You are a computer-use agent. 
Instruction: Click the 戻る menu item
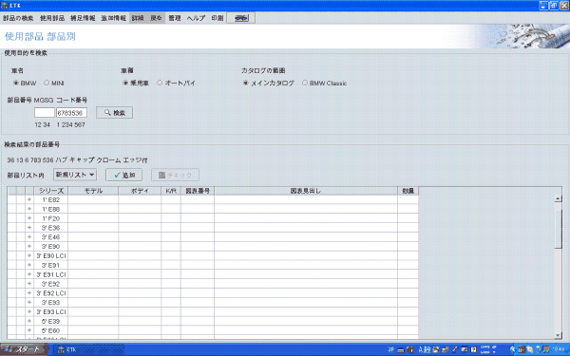pyautogui.click(x=156, y=18)
